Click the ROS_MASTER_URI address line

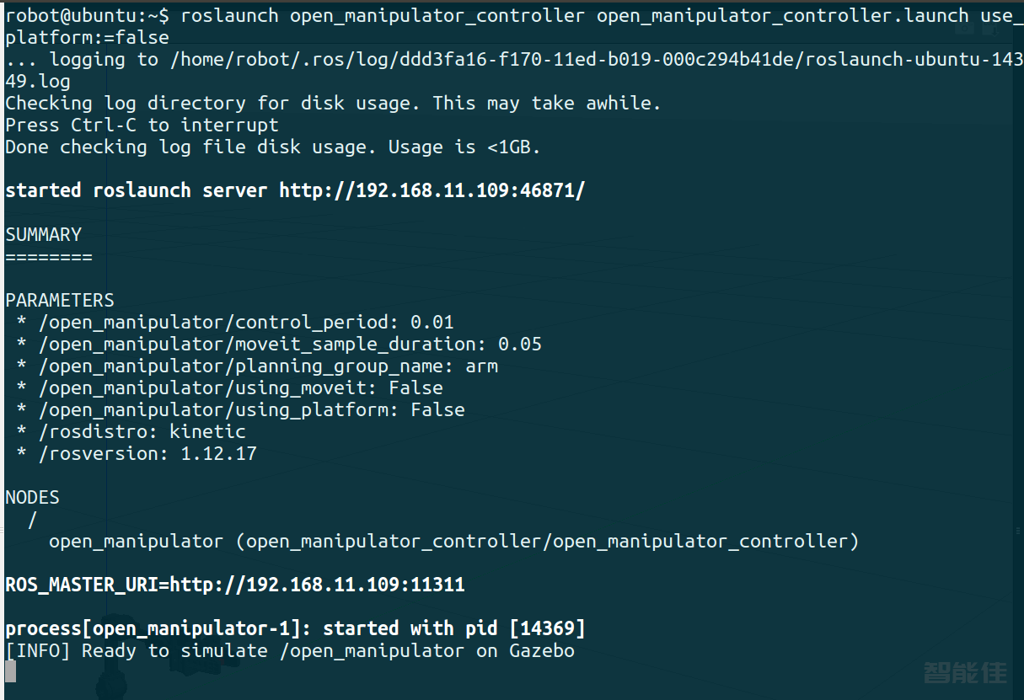234,585
